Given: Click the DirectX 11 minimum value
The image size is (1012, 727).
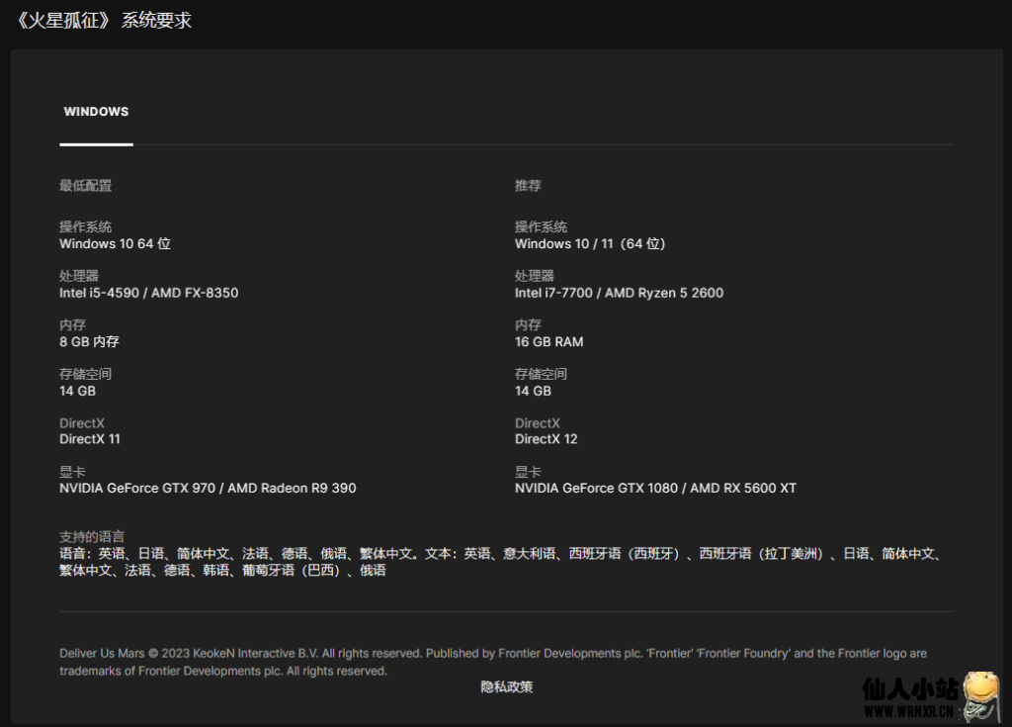Looking at the screenshot, I should 90,438.
